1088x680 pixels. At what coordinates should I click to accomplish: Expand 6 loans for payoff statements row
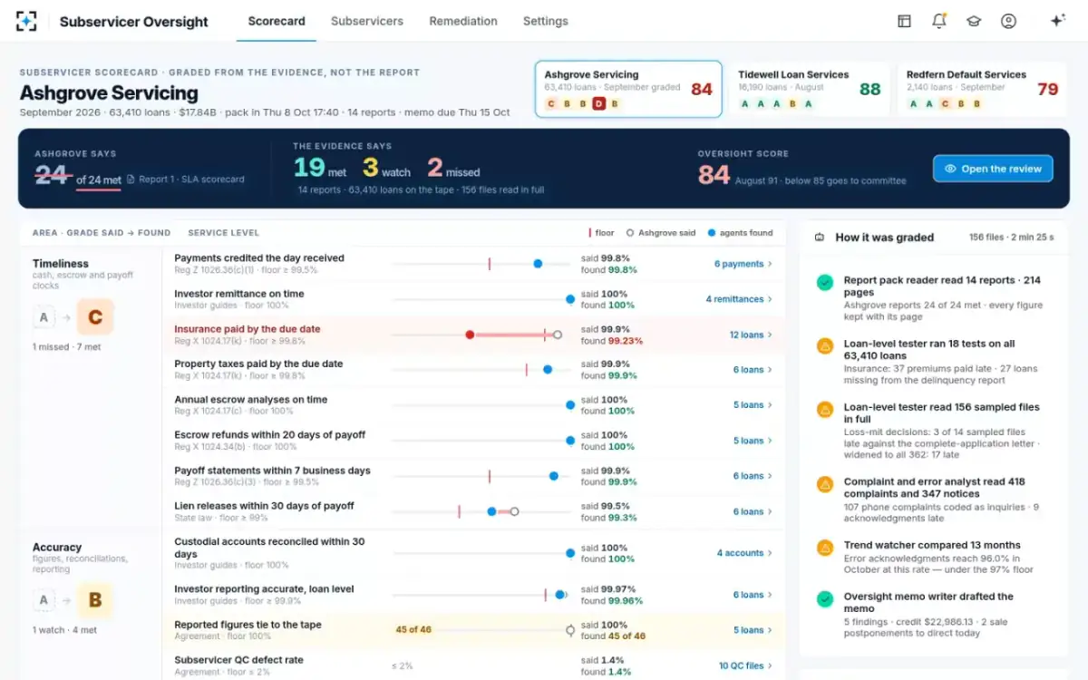(x=753, y=476)
